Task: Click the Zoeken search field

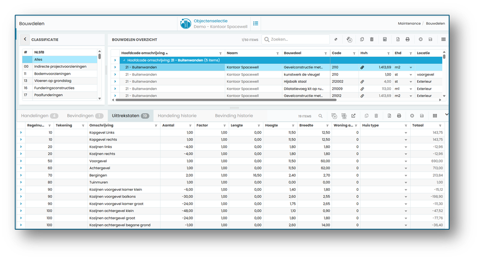Action: pyautogui.click(x=296, y=39)
